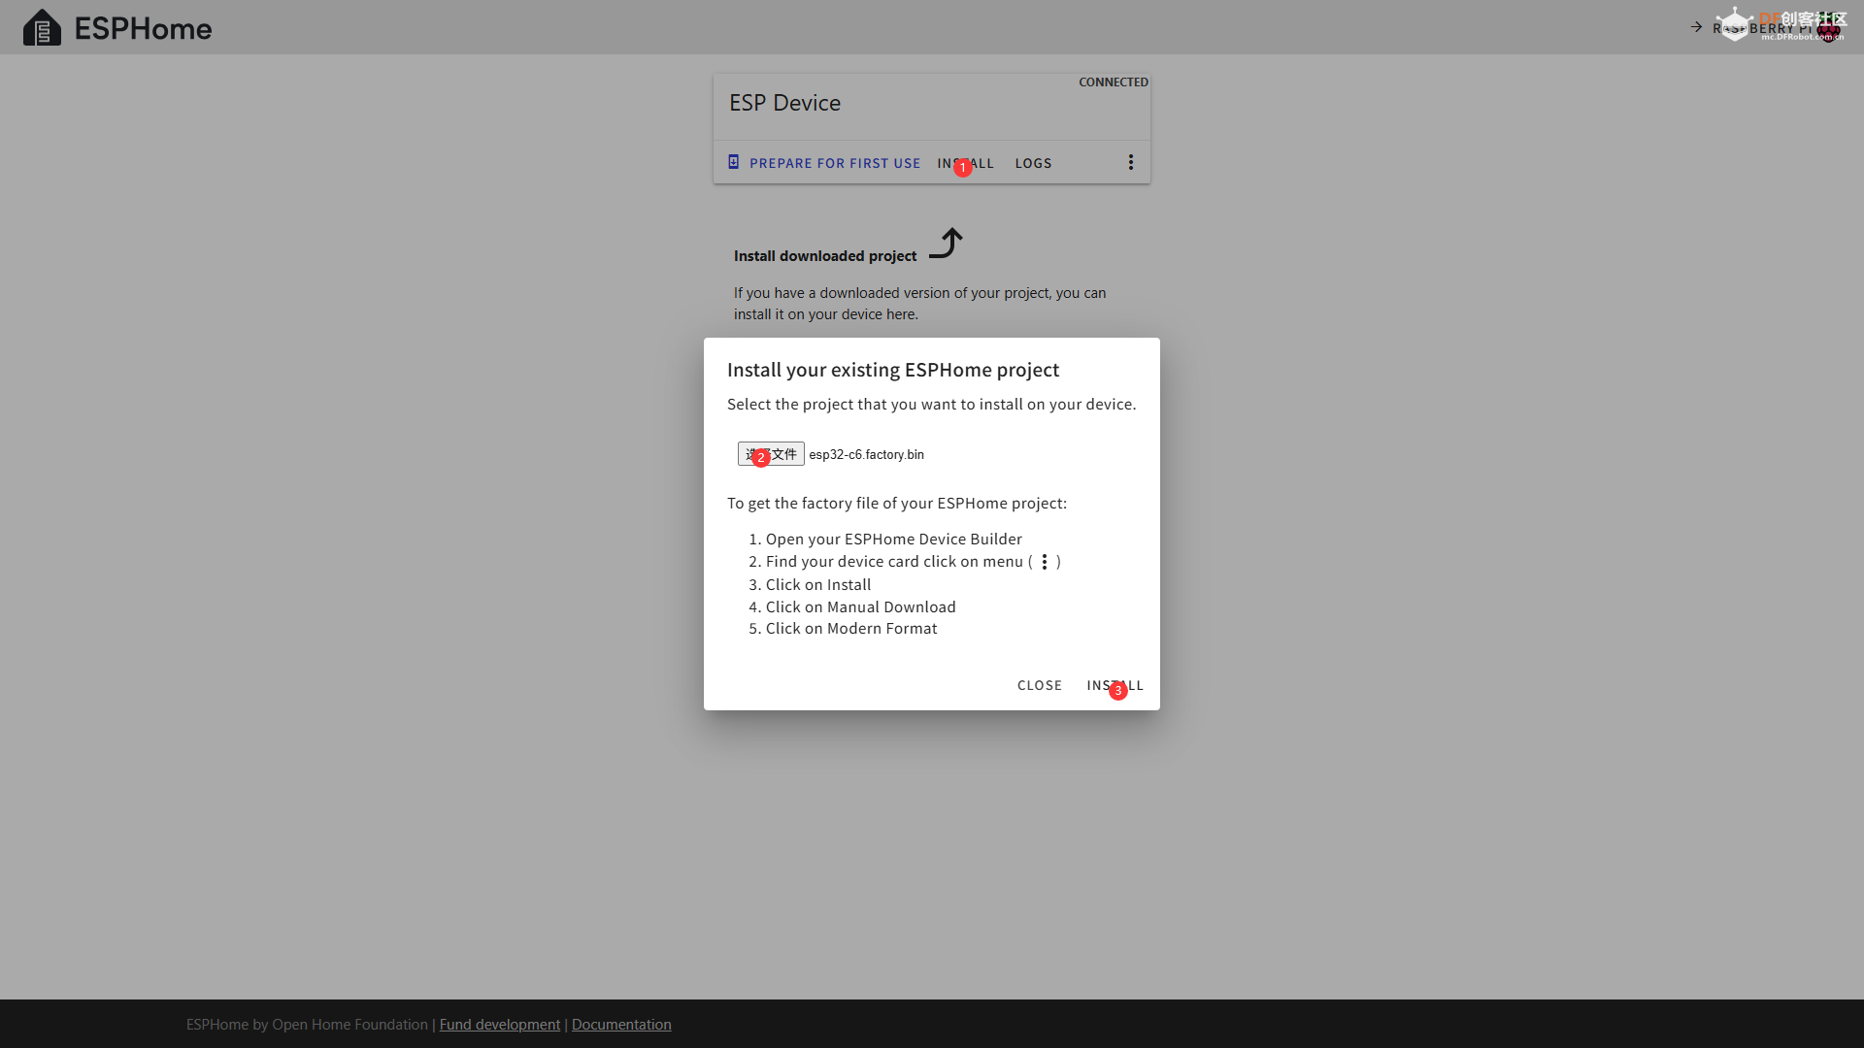Click the Prepare for First Use device icon
This screenshot has width=1864, height=1048.
(734, 162)
